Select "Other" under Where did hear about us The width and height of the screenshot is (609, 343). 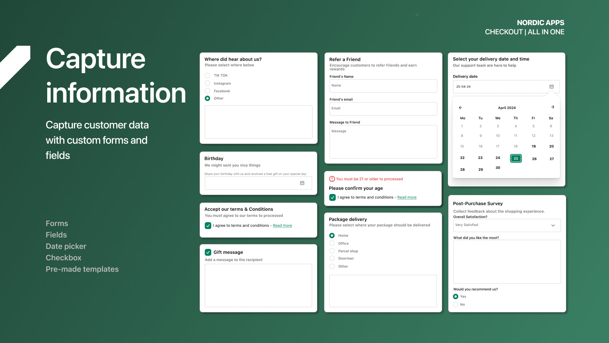207,98
